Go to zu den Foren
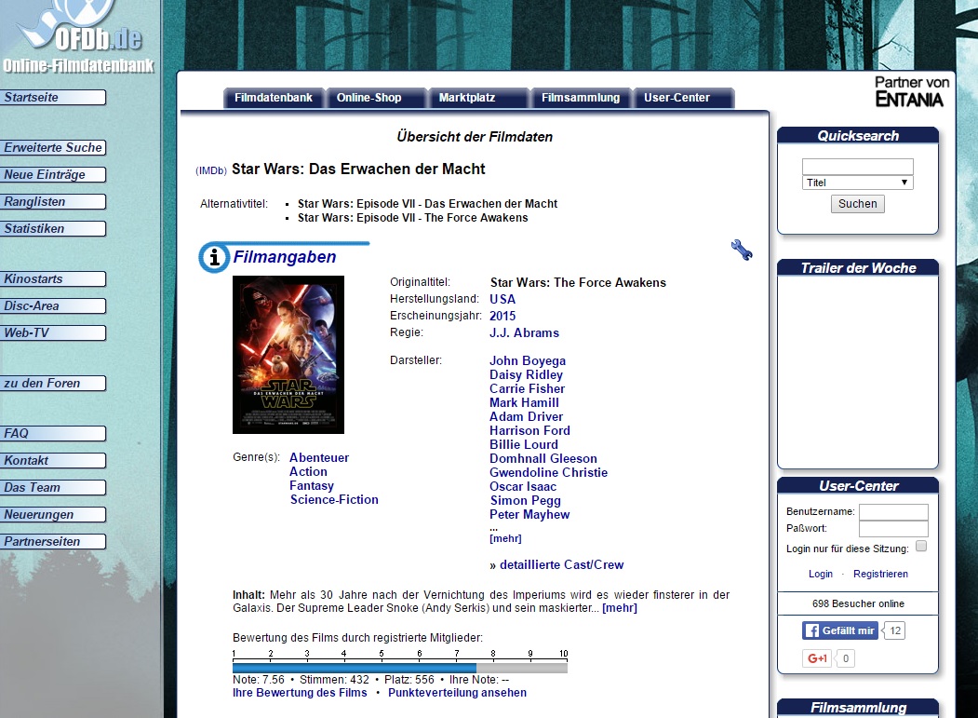Viewport: 978px width, 718px height. 53,384
